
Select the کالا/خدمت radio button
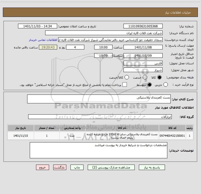(x=127, y=77)
